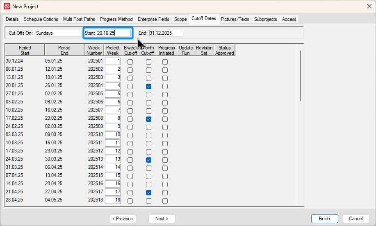
Task: Click the Period Start column header
Action: click(25, 50)
